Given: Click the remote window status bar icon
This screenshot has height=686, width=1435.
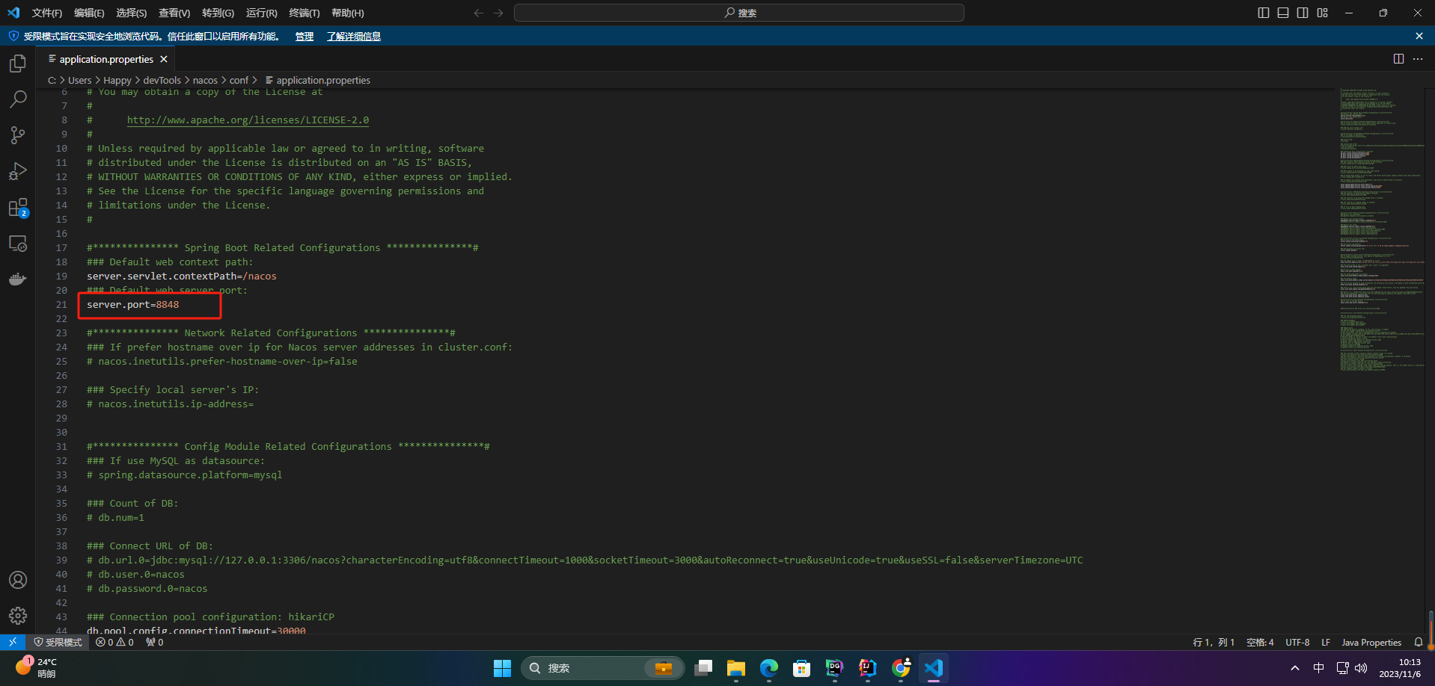Looking at the screenshot, I should tap(13, 642).
